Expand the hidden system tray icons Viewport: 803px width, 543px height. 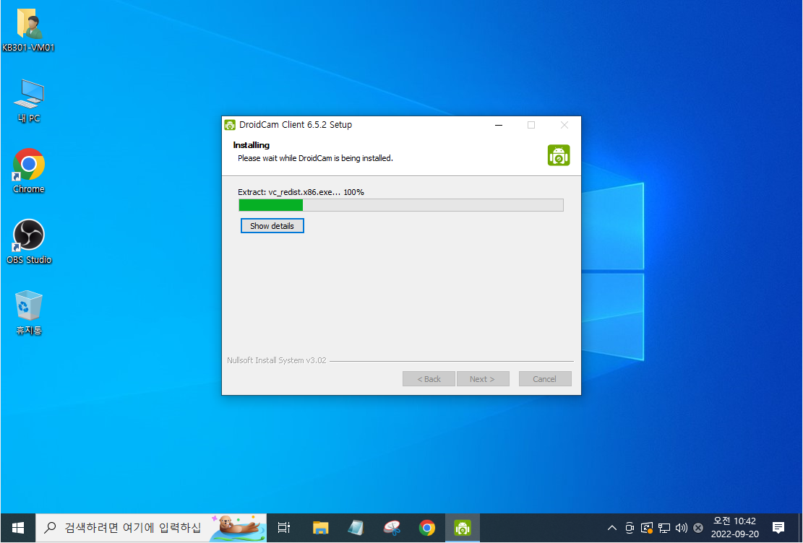[x=612, y=528]
